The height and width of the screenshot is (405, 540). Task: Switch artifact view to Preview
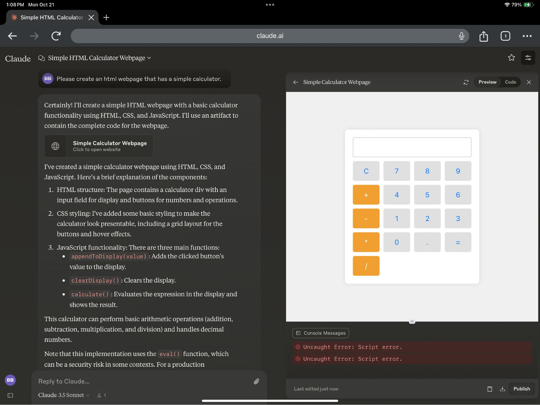tap(487, 82)
